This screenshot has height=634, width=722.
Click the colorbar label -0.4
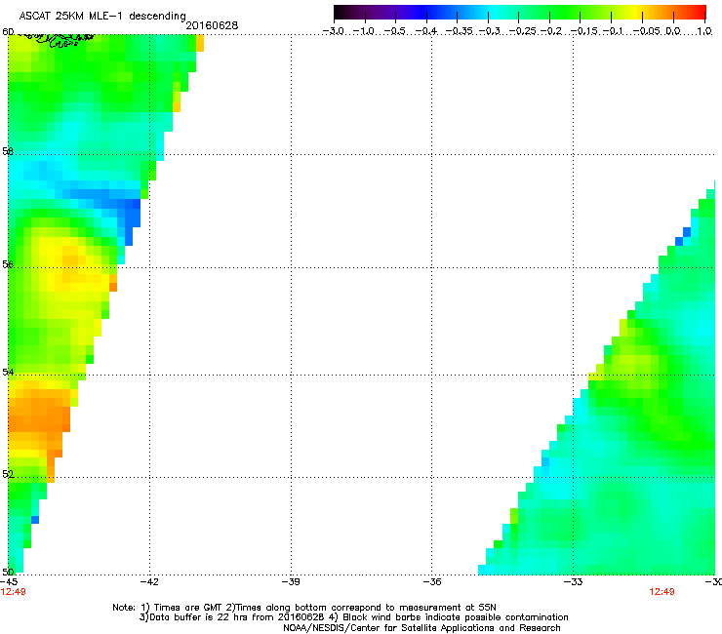click(426, 31)
